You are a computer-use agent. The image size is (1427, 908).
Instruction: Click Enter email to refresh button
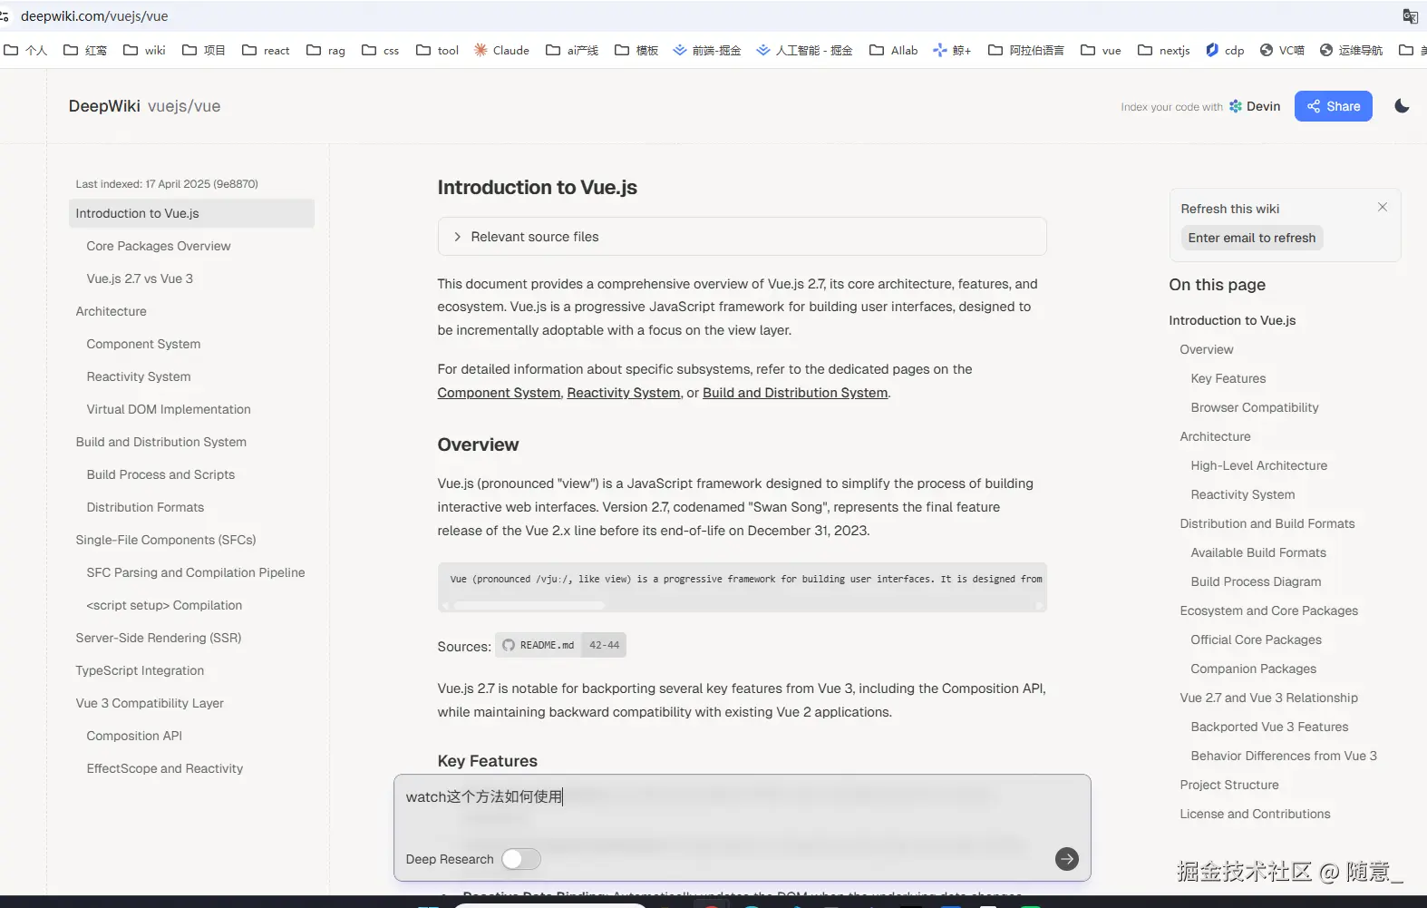(1251, 238)
